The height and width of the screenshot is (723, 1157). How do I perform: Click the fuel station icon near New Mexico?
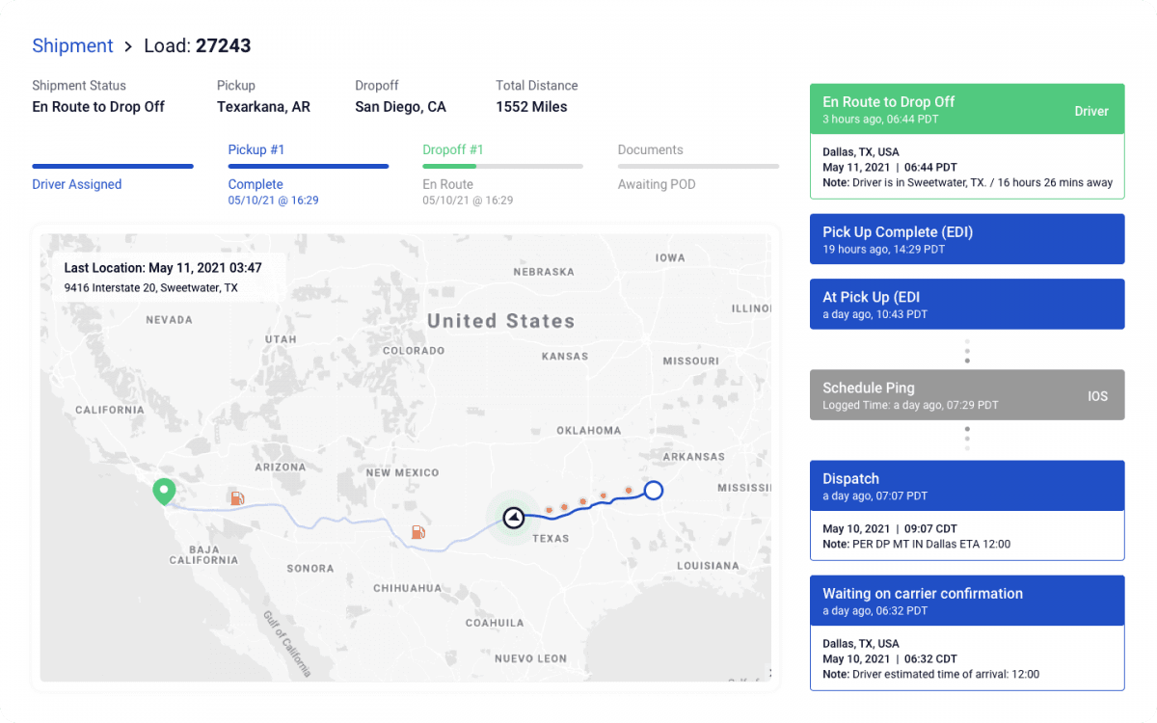[x=417, y=531]
